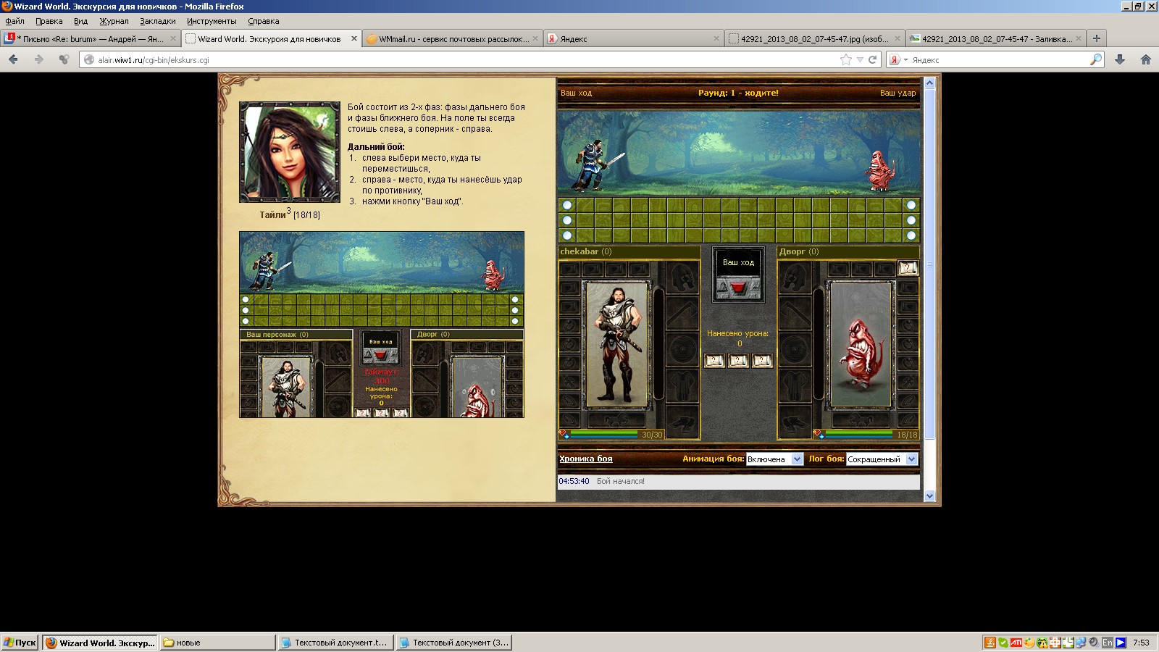Open the Пуск start button
Screen dimensions: 1159x652
point(20,643)
